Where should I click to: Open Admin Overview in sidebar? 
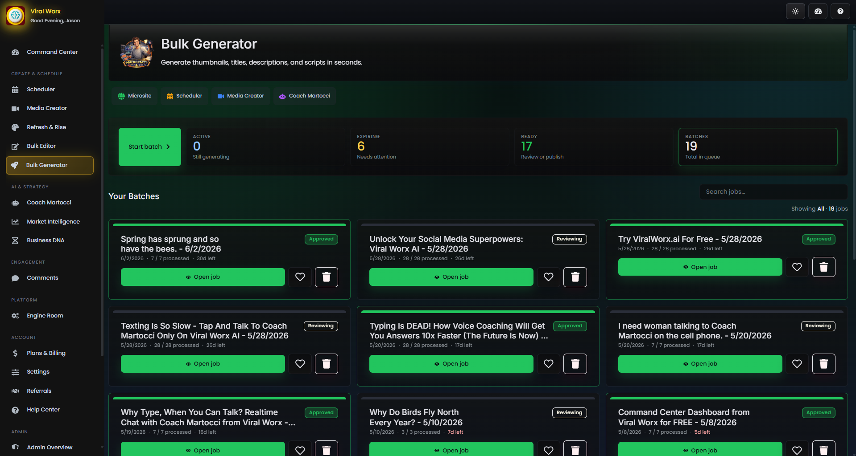coord(50,447)
